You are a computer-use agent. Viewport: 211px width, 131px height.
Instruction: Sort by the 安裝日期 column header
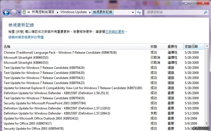(x=194, y=47)
